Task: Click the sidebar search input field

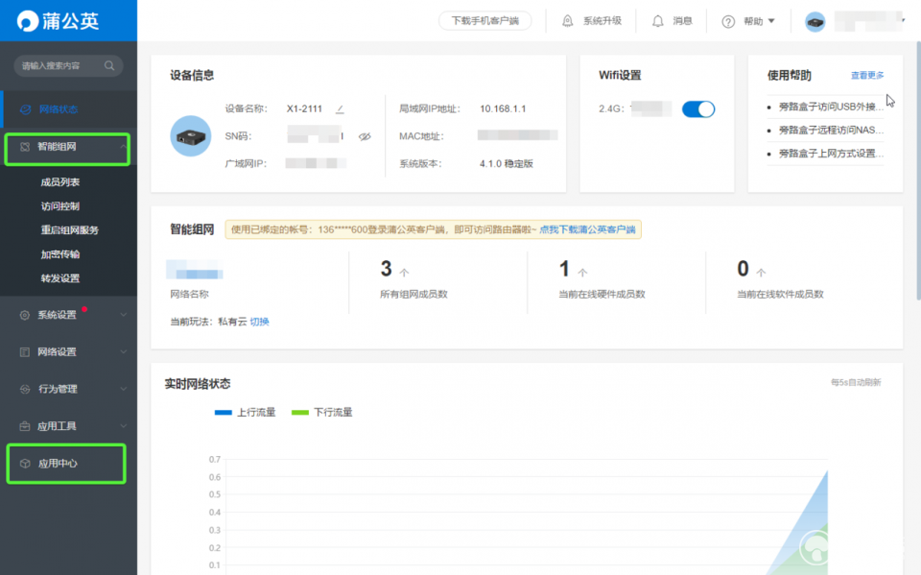Action: [x=68, y=65]
